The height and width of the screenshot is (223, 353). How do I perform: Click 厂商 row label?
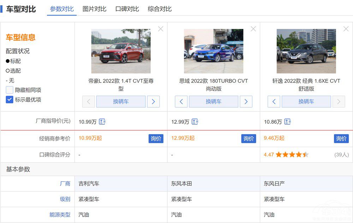tap(65, 183)
